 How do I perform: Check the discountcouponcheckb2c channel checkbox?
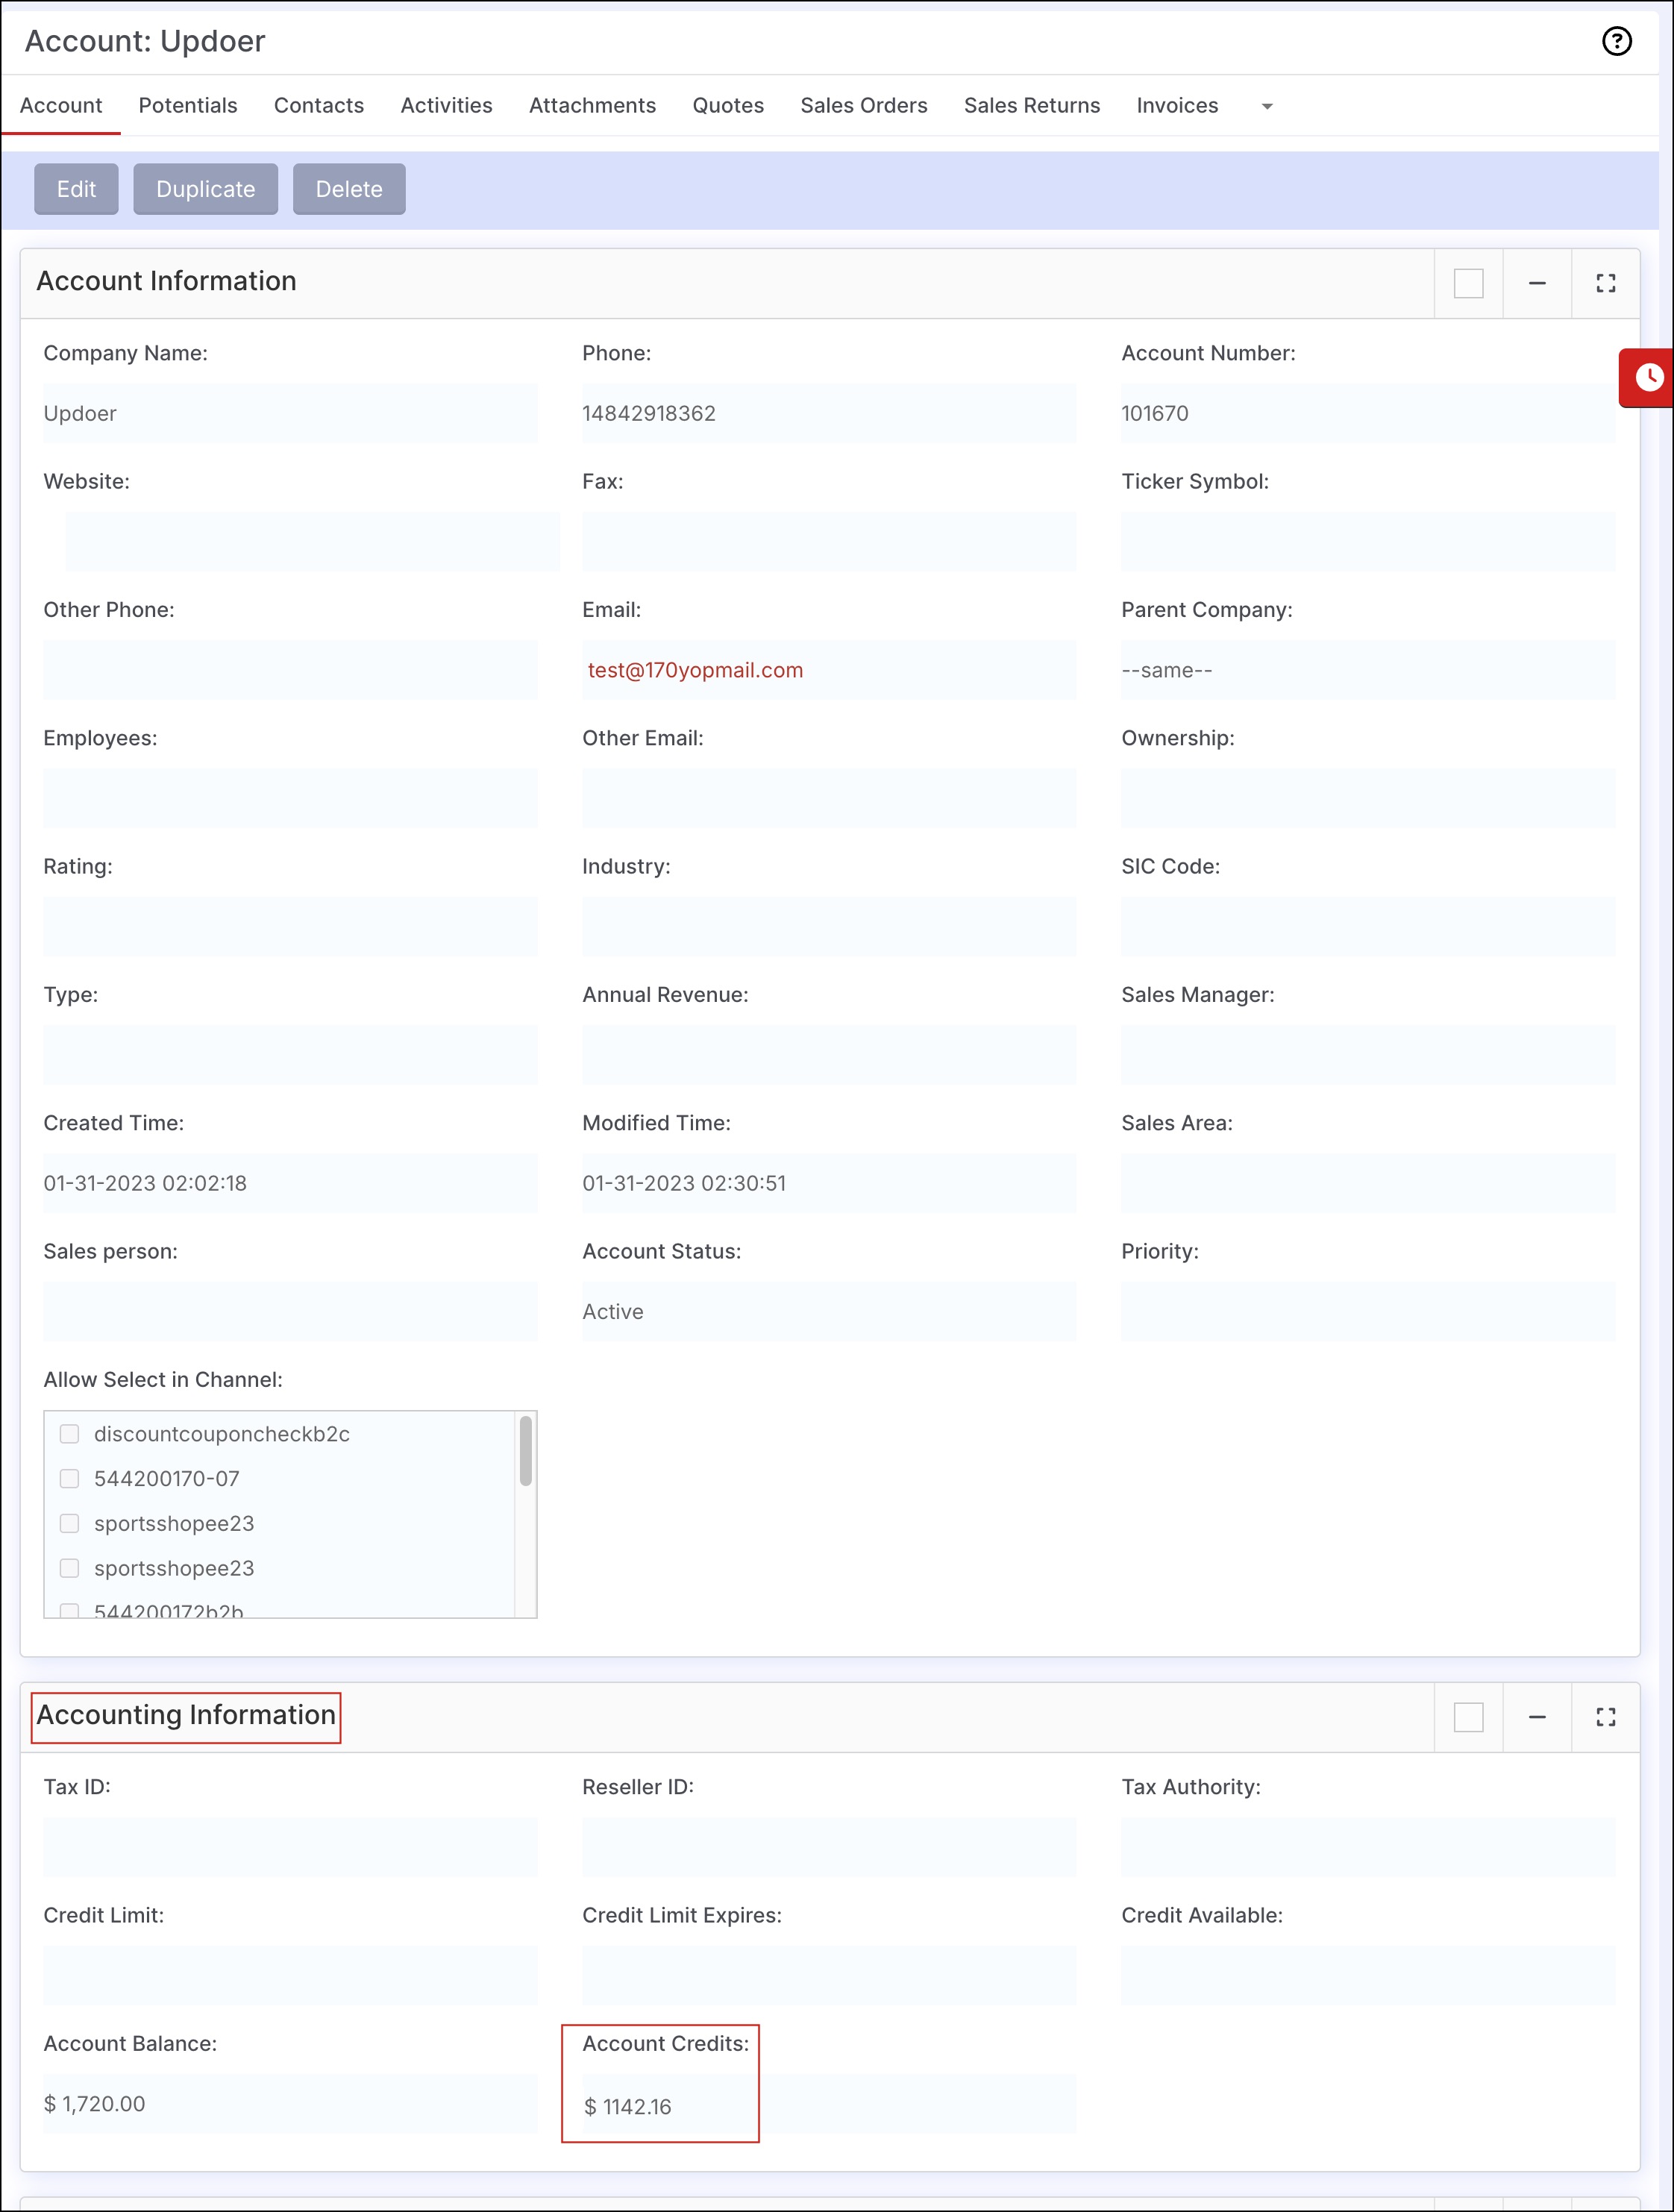click(x=70, y=1434)
